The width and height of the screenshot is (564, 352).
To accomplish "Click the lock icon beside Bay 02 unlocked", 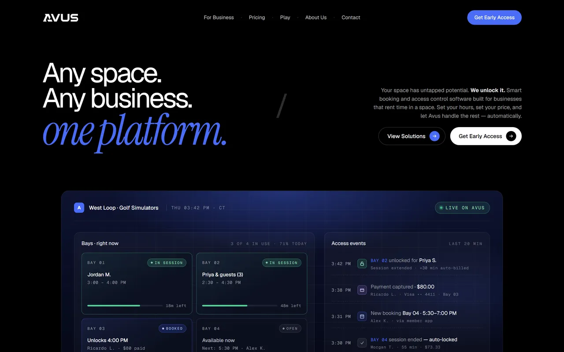I will point(362,264).
